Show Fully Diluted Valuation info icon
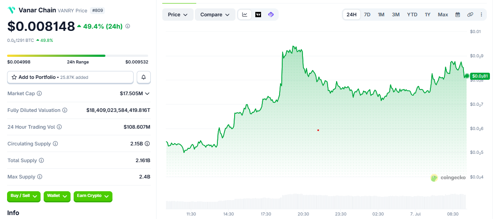The width and height of the screenshot is (493, 219). pyautogui.click(x=64, y=110)
